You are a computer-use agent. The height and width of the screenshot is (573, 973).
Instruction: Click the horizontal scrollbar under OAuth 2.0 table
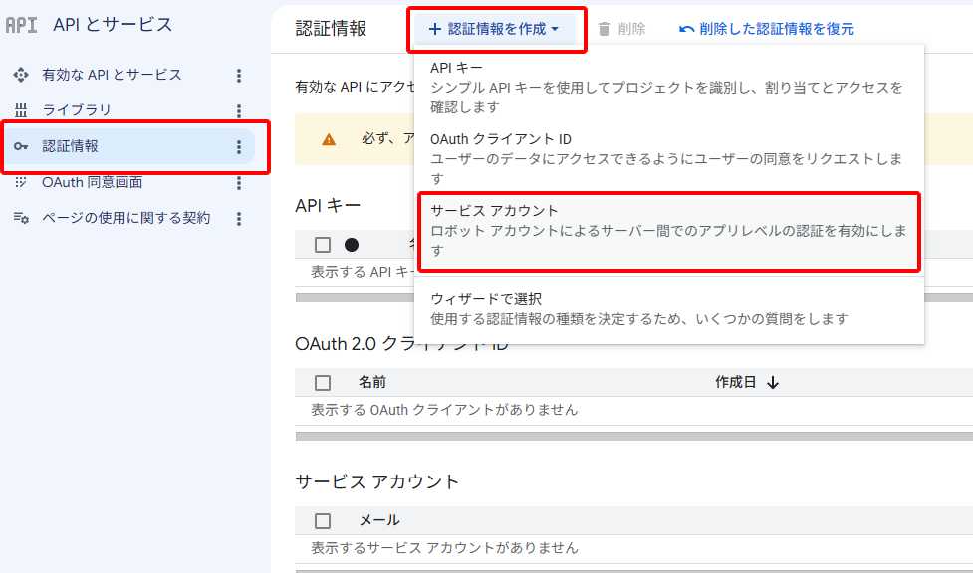(x=634, y=437)
